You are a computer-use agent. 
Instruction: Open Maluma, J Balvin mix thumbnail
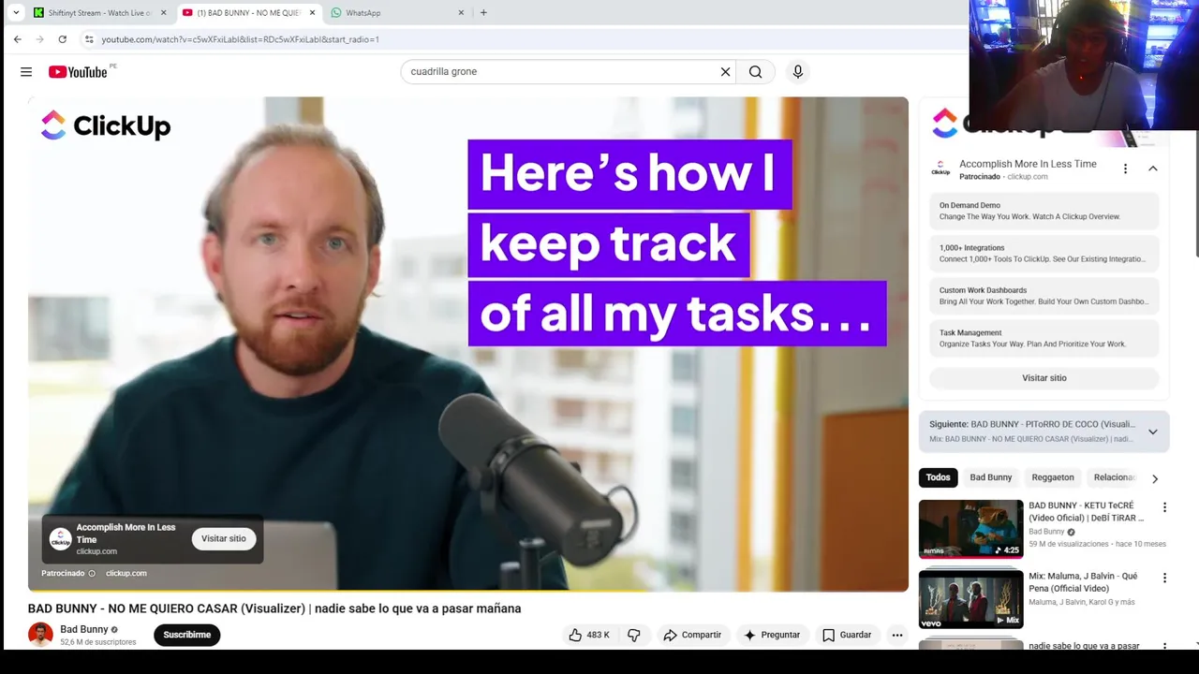[x=970, y=599]
